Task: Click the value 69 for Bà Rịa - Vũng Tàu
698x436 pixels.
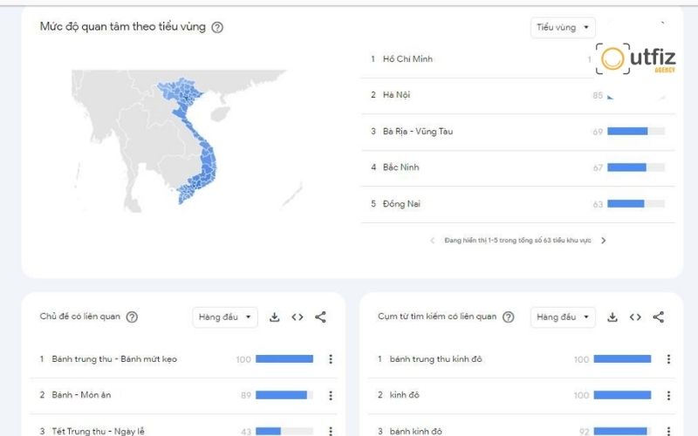Action: [598, 133]
